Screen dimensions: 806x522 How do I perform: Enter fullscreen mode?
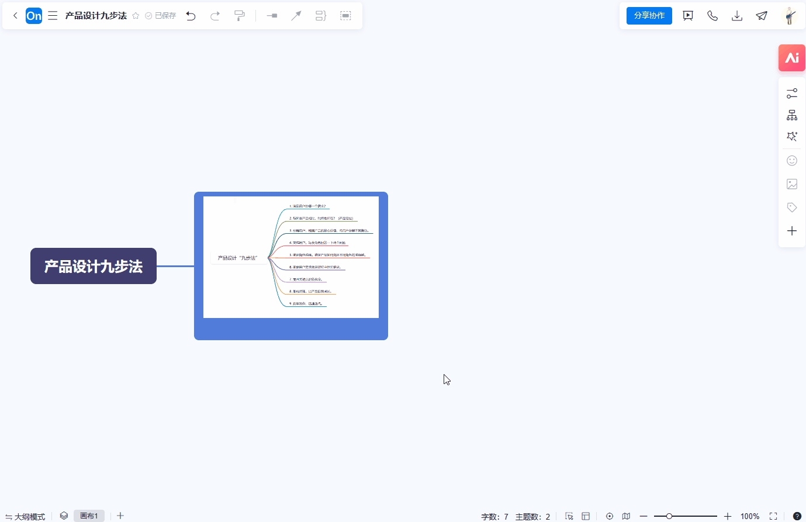pos(773,516)
